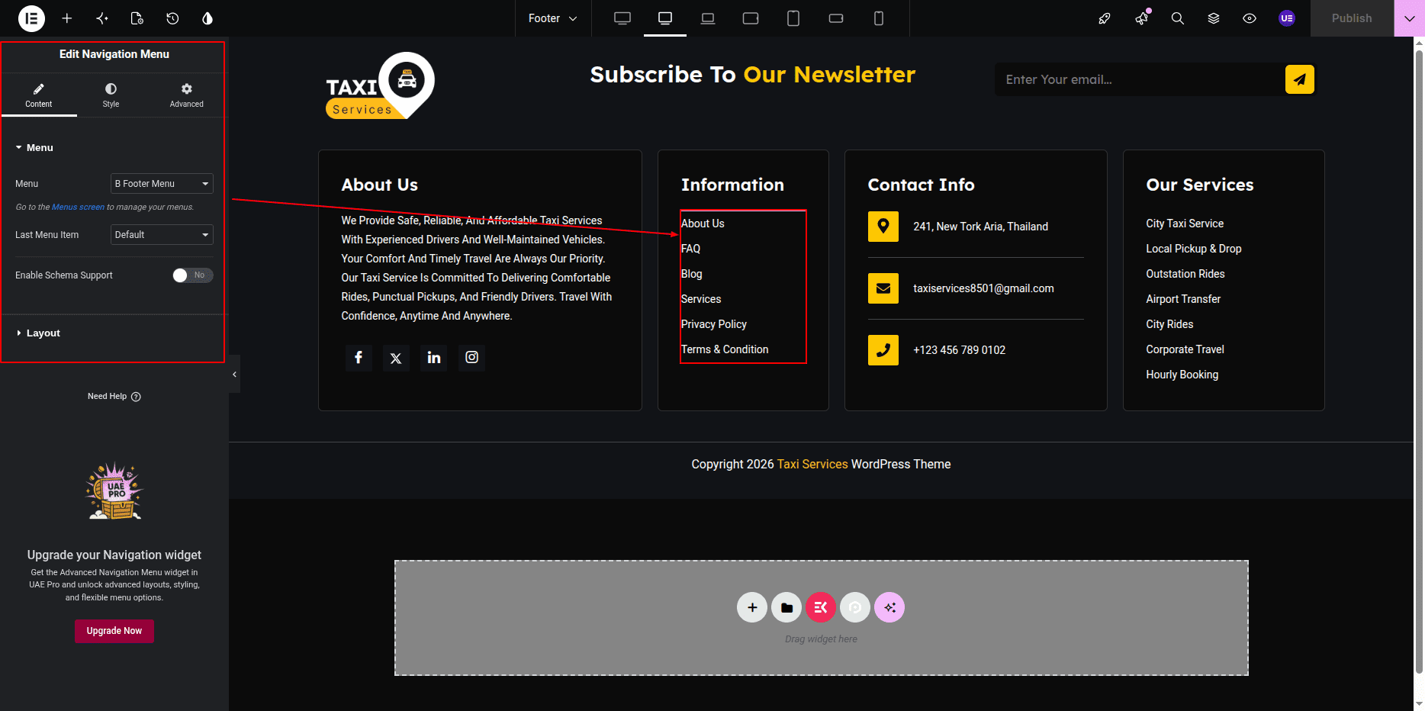Open the Document Settings page icon
The width and height of the screenshot is (1425, 711).
(137, 18)
